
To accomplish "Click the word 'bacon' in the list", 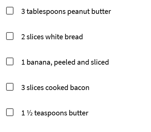I will 80,88.
